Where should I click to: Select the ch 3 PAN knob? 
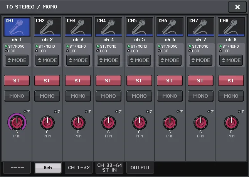pyautogui.click(x=78, y=122)
